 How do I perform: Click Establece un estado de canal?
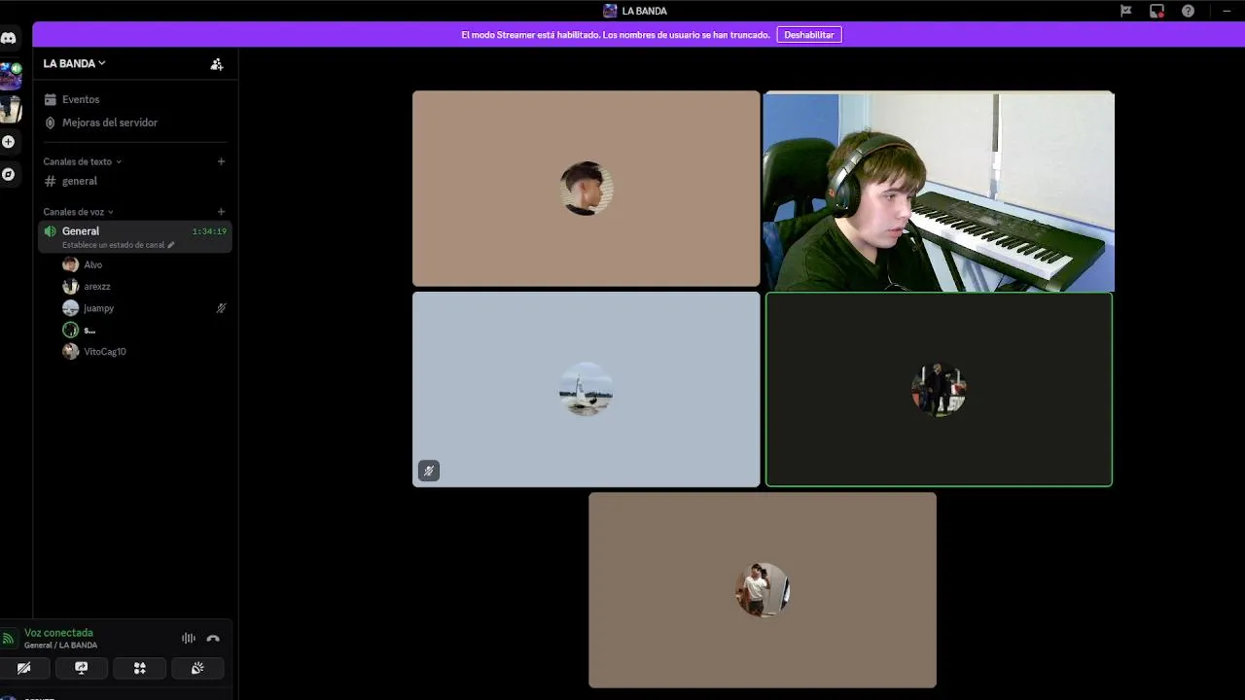118,245
